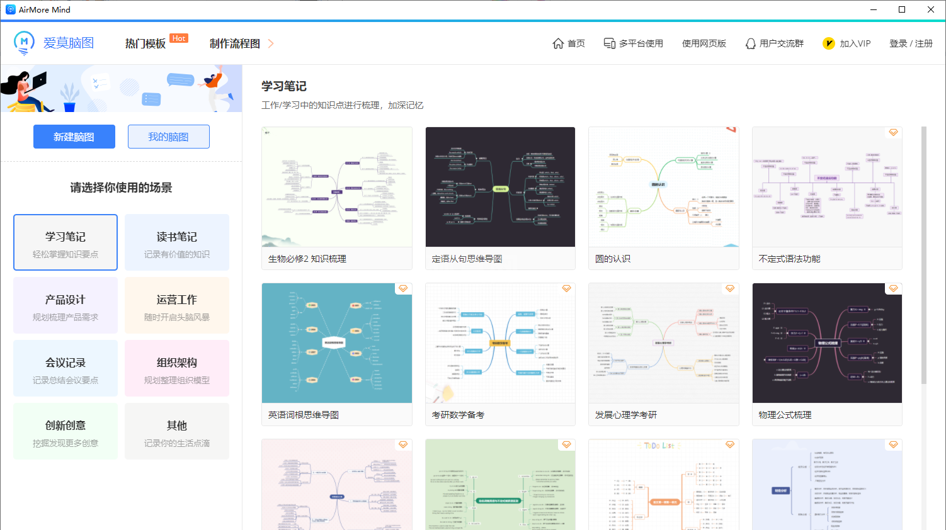Click the VIP diamond on ToDo List template
946x530 pixels.
(730, 444)
